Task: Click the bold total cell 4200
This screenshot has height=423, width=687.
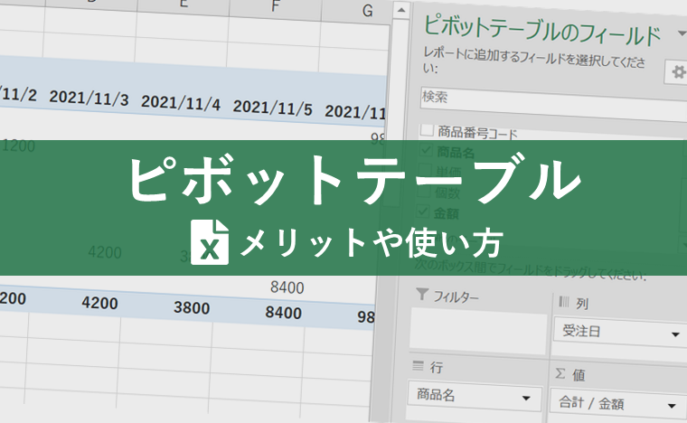Action: [100, 303]
